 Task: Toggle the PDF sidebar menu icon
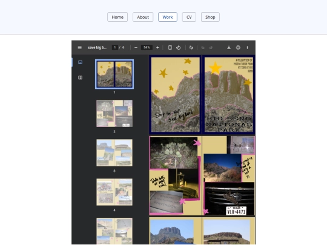pos(80,48)
